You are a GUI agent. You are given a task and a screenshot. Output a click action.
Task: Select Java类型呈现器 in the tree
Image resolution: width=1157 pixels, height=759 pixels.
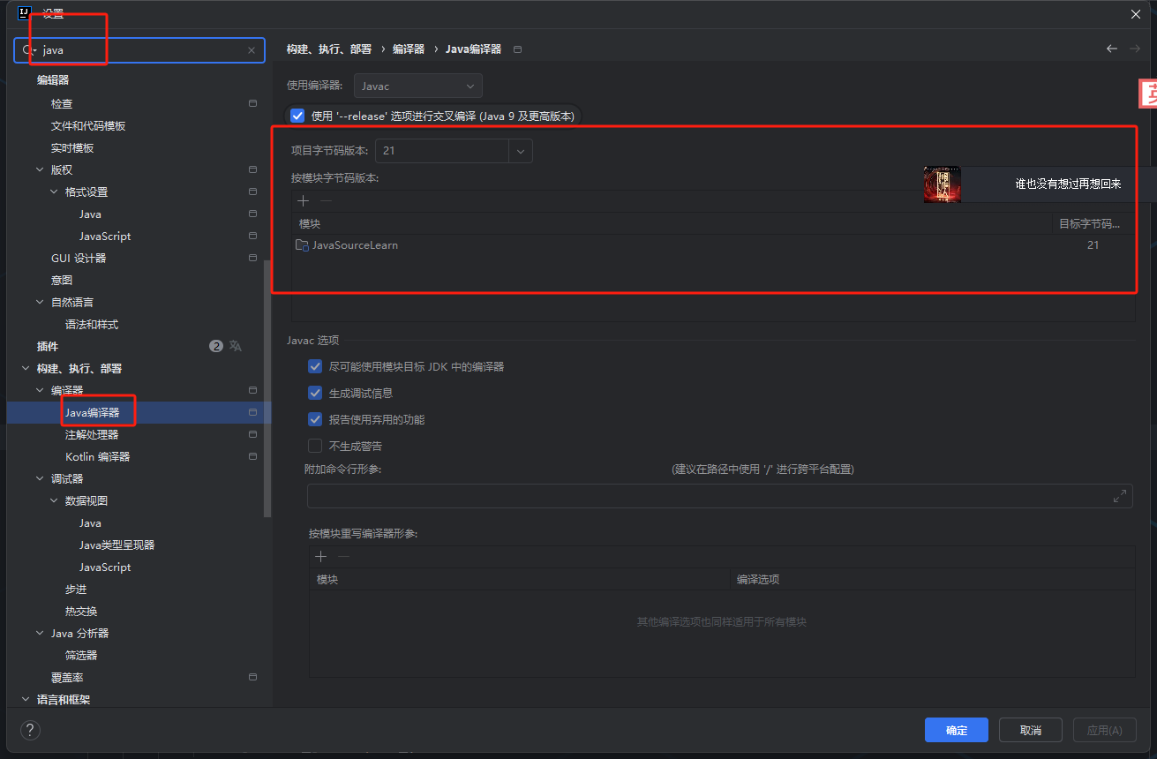[116, 545]
